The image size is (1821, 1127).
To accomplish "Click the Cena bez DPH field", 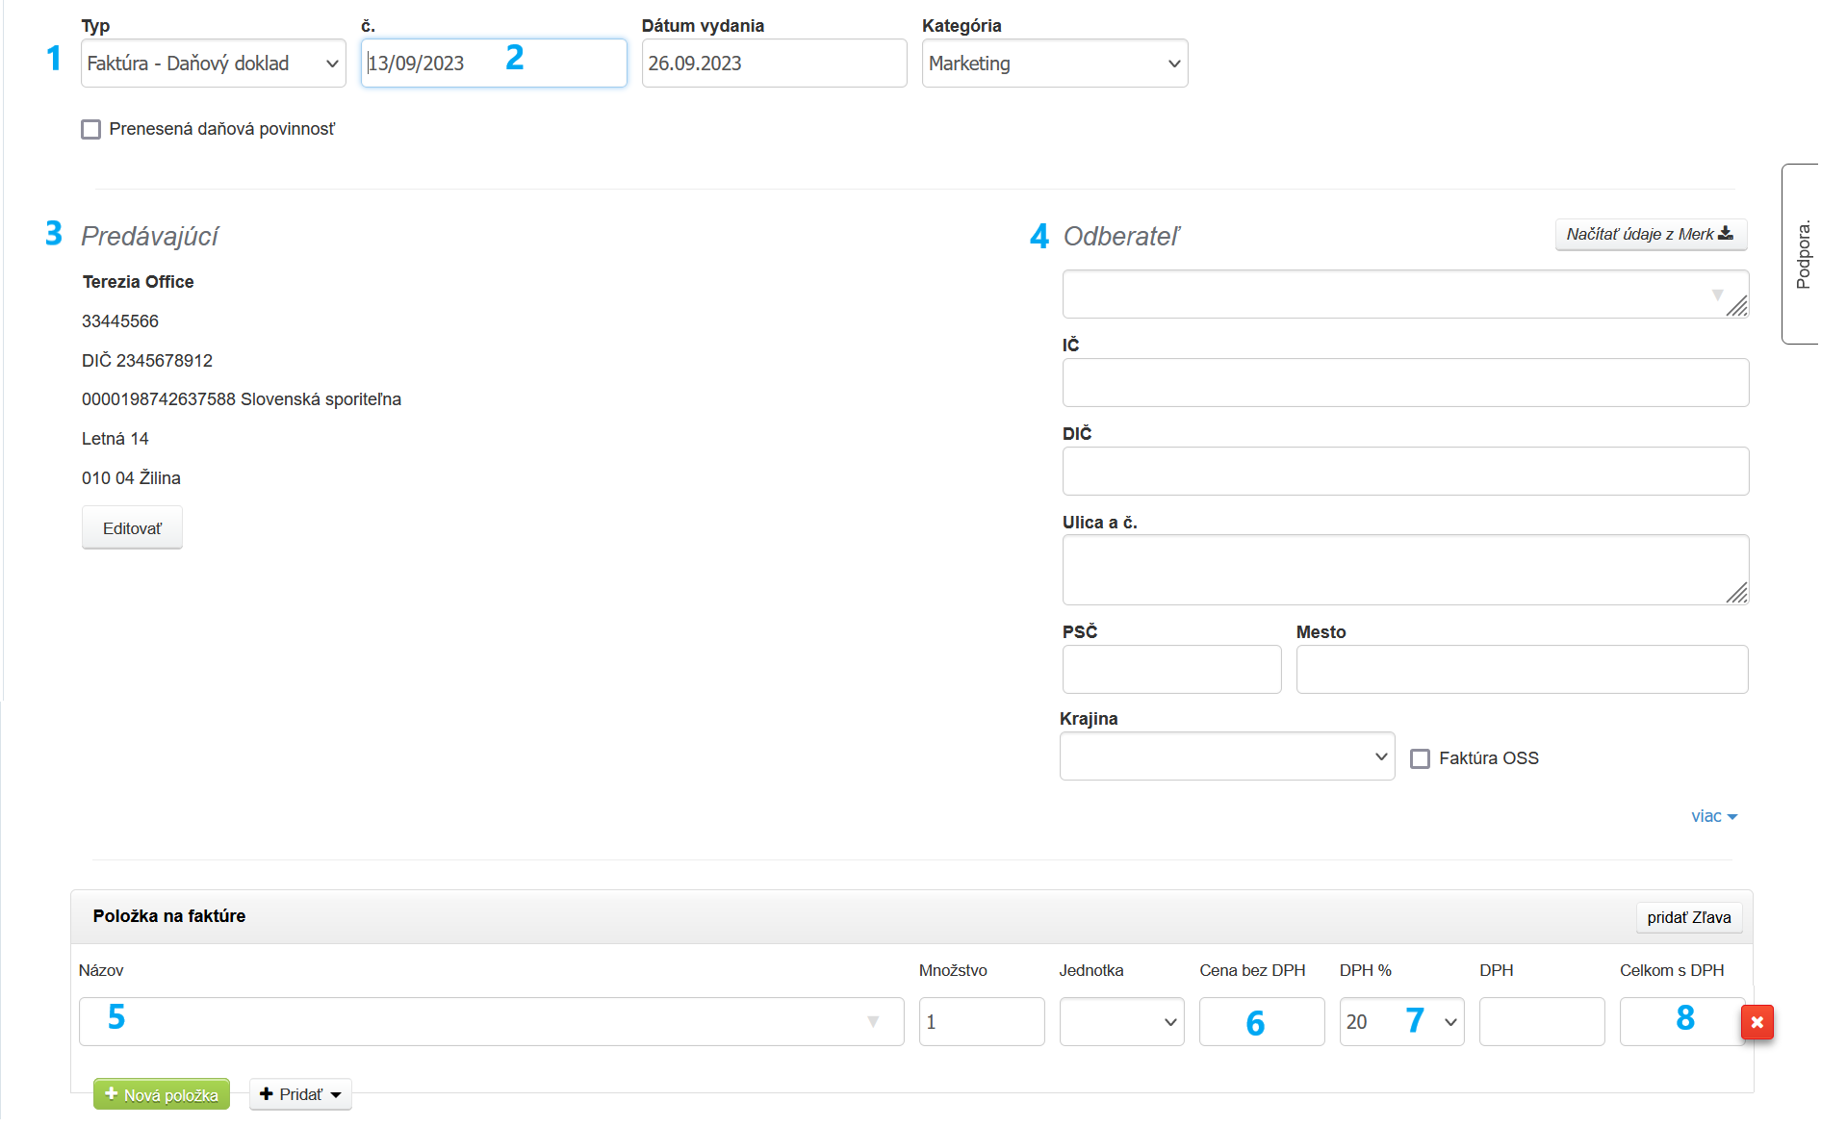I will pos(1261,1022).
